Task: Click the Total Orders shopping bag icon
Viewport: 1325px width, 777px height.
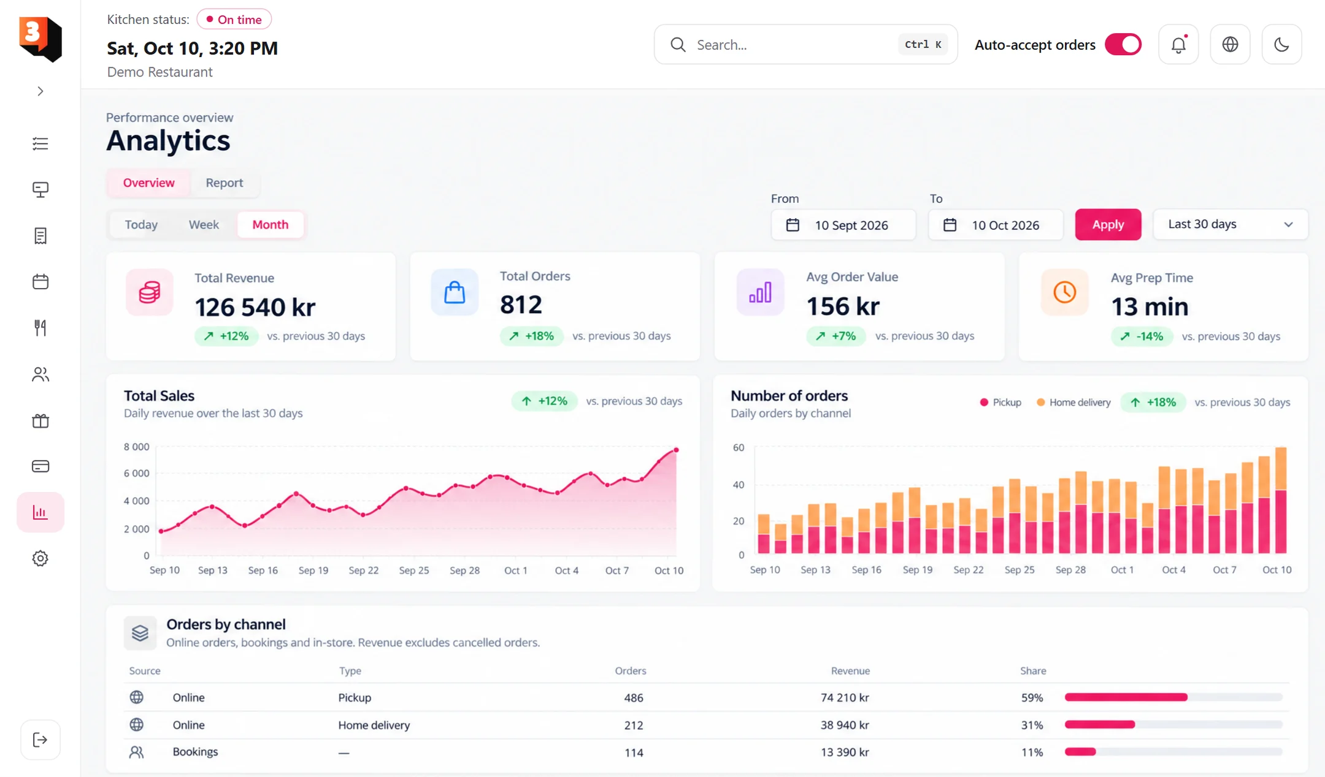Action: point(455,292)
